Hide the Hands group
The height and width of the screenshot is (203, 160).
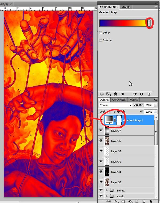[x=101, y=196]
